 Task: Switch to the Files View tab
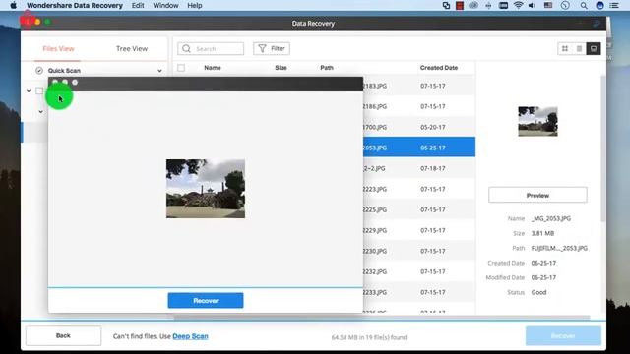[x=58, y=48]
